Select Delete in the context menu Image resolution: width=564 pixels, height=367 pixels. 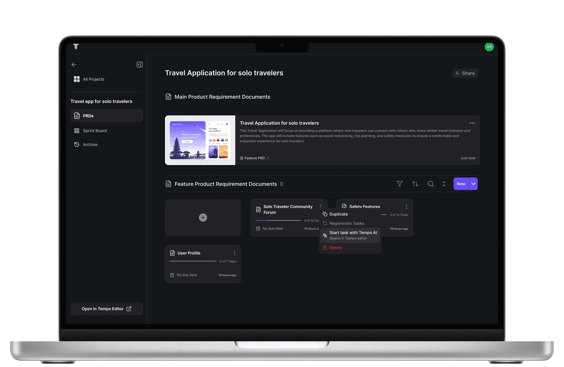[x=335, y=248]
